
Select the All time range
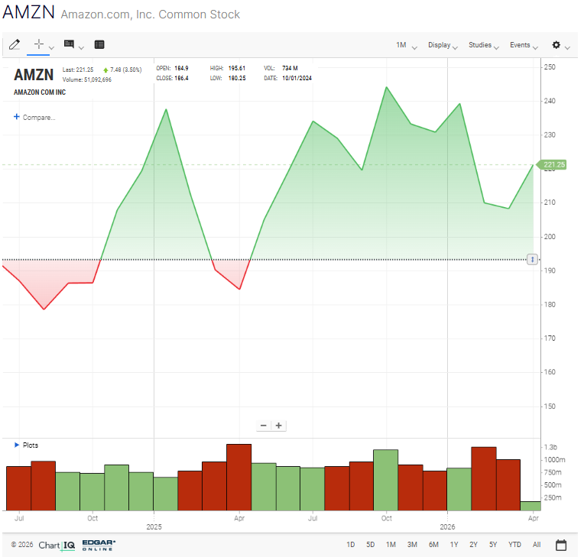click(x=537, y=545)
